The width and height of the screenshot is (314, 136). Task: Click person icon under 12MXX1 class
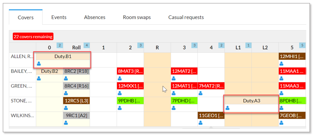click(120, 93)
